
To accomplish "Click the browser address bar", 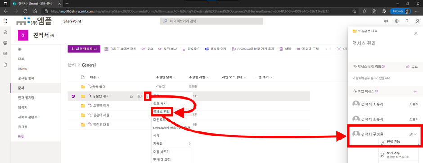I will pos(197,11).
